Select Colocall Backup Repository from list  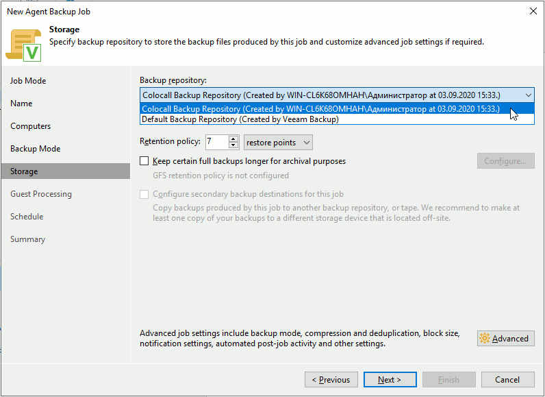[320, 108]
